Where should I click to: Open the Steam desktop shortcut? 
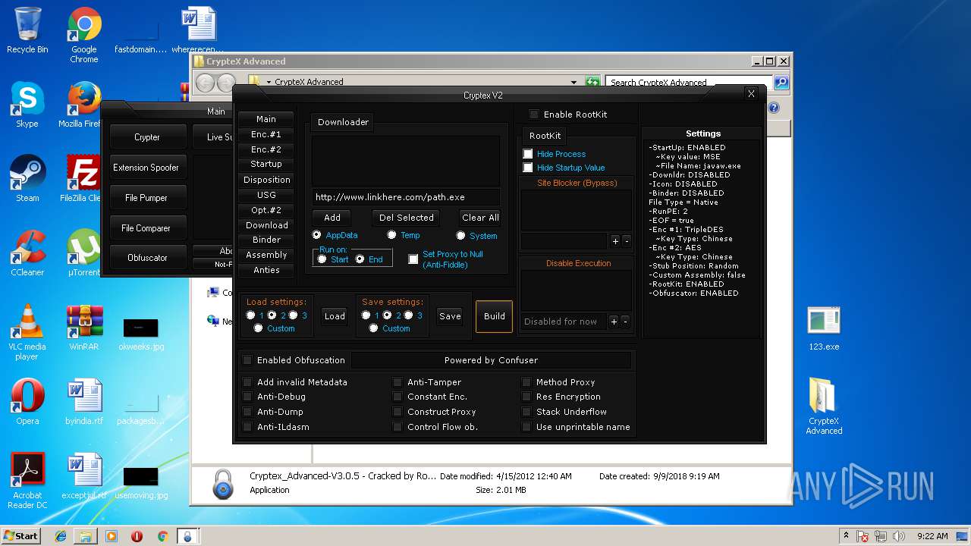[27, 179]
